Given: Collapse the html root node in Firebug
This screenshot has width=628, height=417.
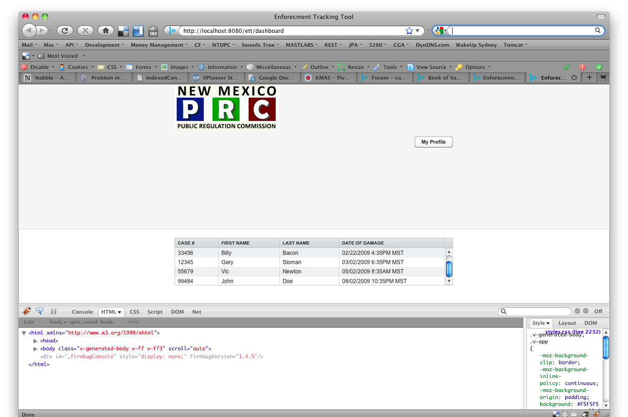Looking at the screenshot, I should [24, 333].
